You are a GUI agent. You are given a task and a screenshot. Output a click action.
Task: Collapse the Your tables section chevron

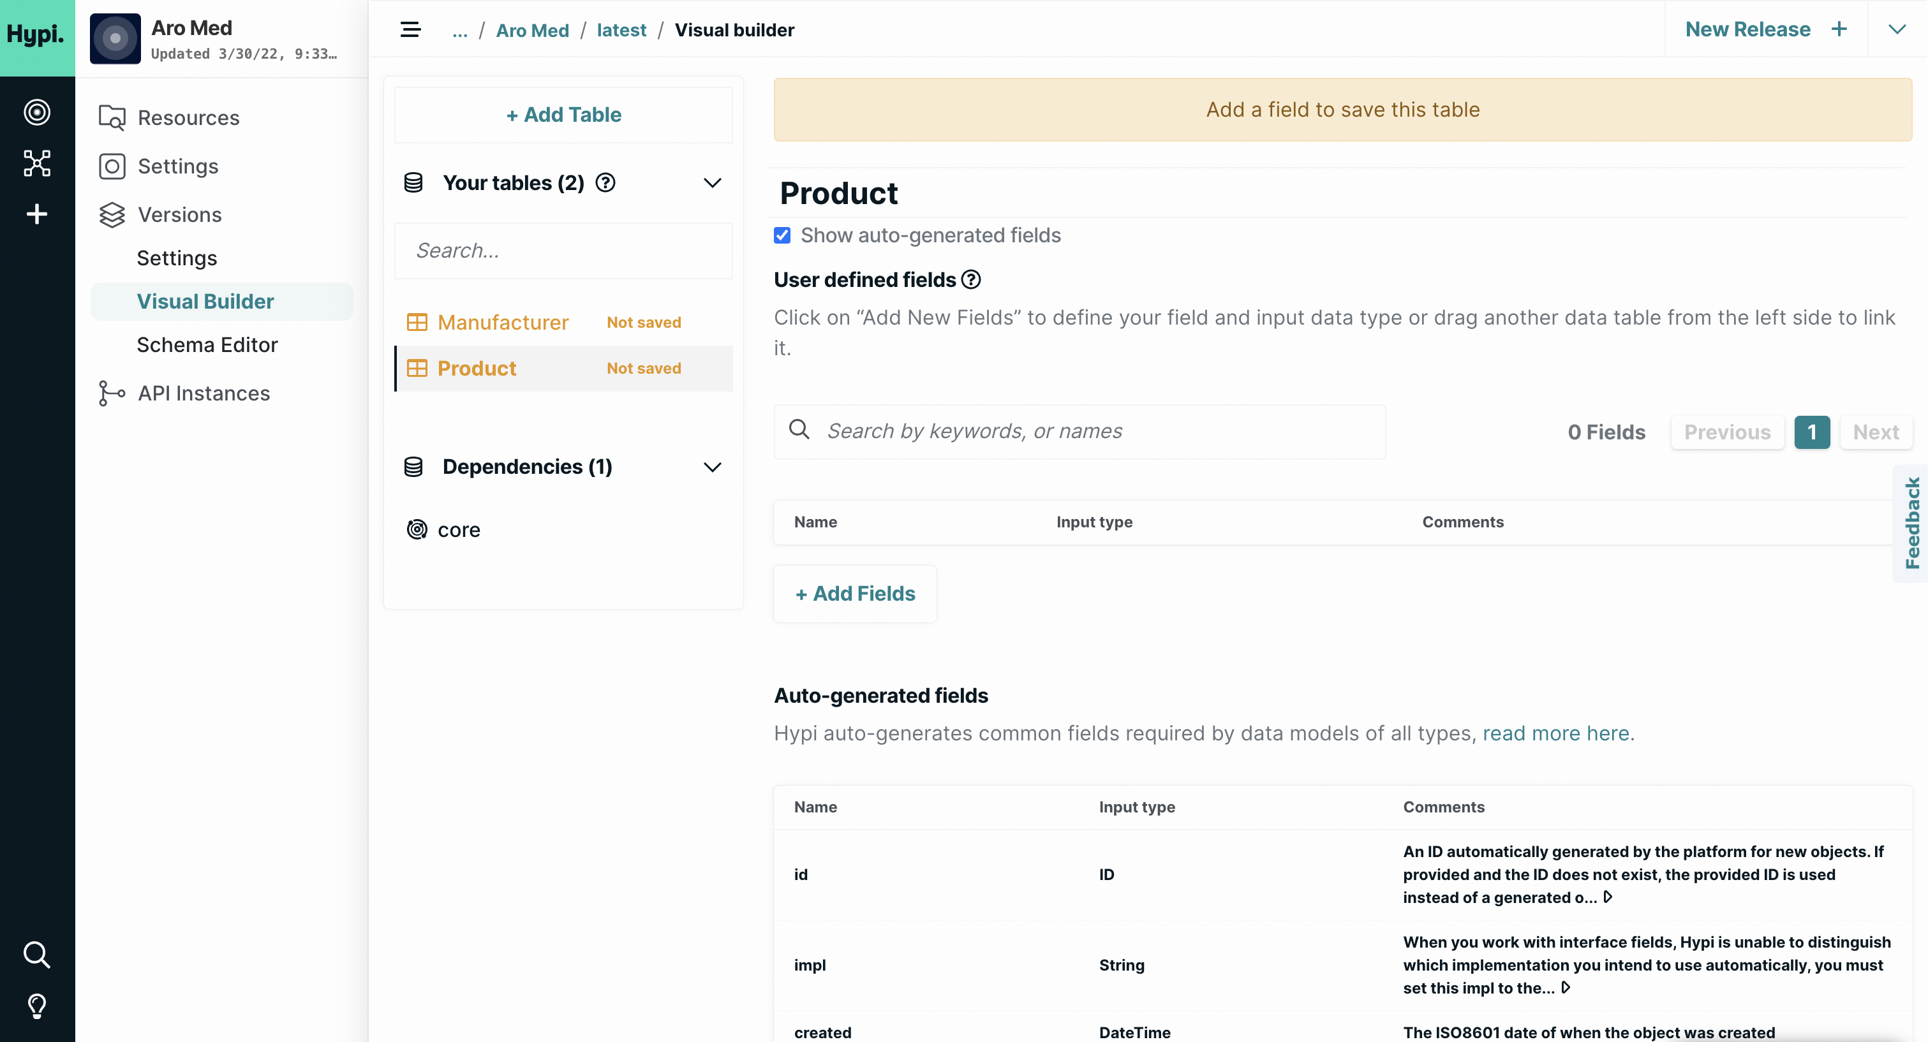[x=712, y=182]
